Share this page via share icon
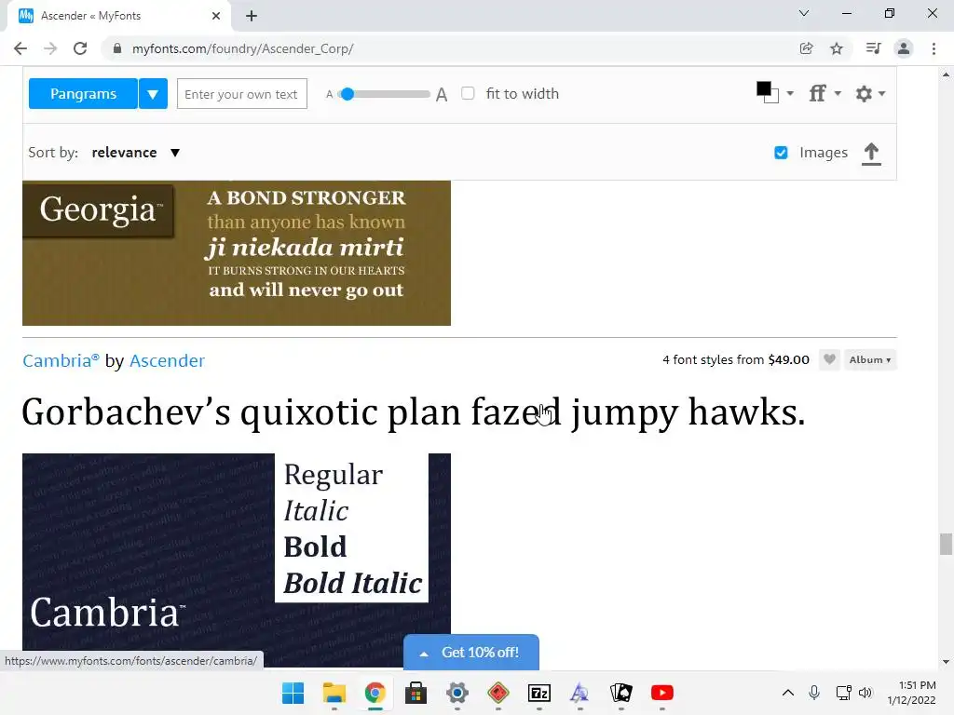The height and width of the screenshot is (715, 954). 806,48
